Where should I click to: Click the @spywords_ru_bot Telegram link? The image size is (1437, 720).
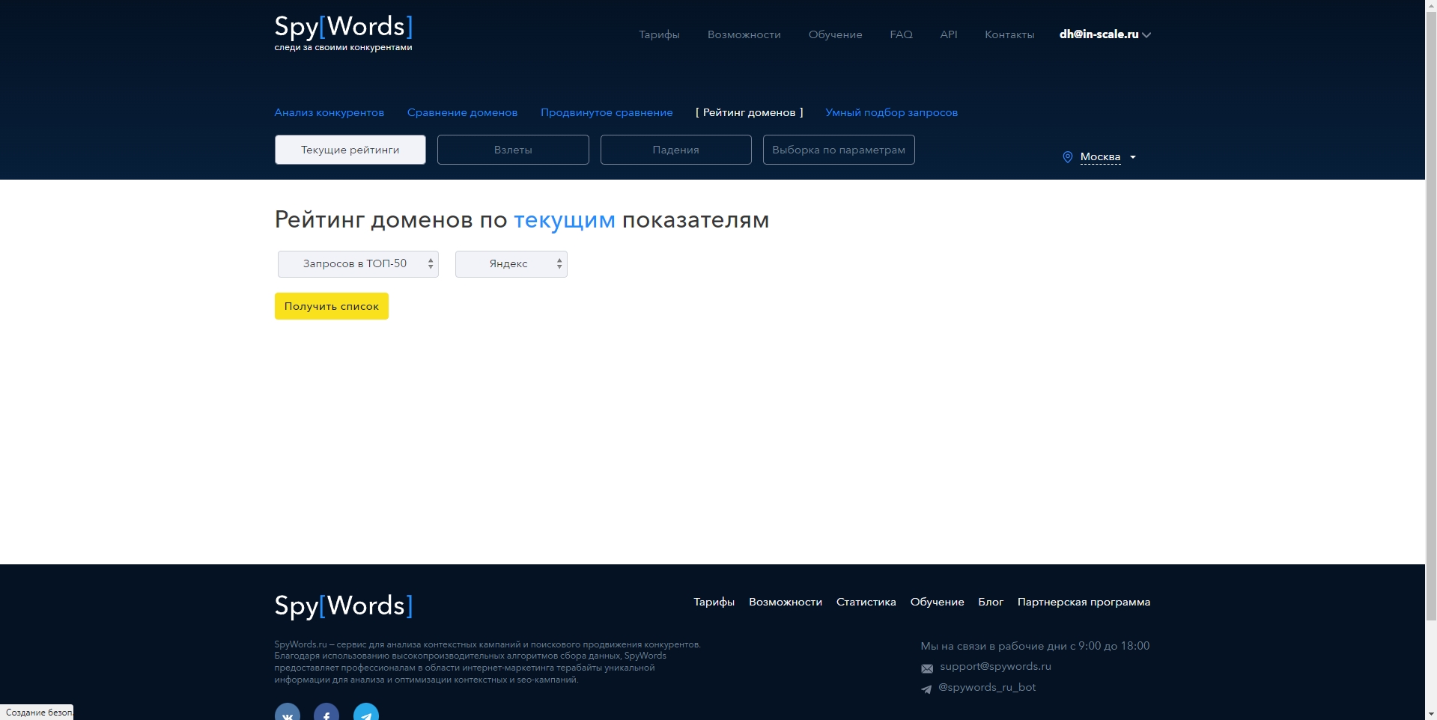[987, 687]
